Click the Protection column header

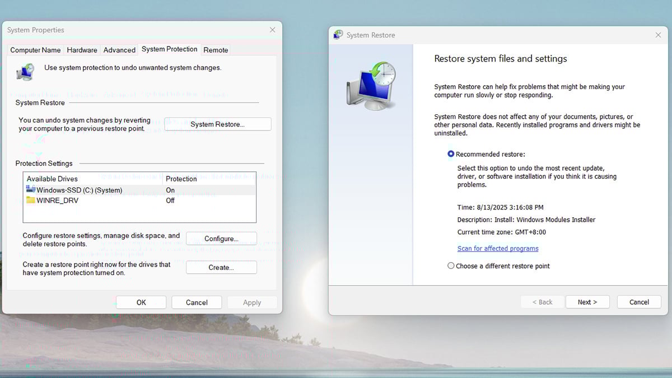[x=209, y=179]
